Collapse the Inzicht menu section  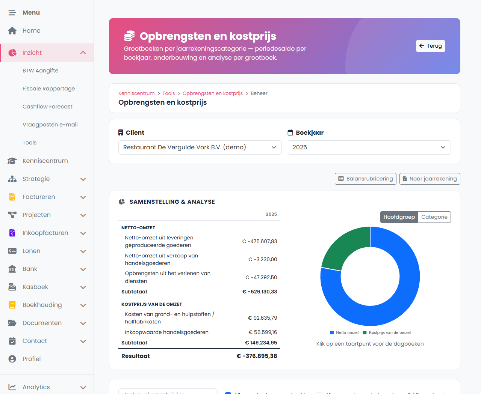pos(83,53)
